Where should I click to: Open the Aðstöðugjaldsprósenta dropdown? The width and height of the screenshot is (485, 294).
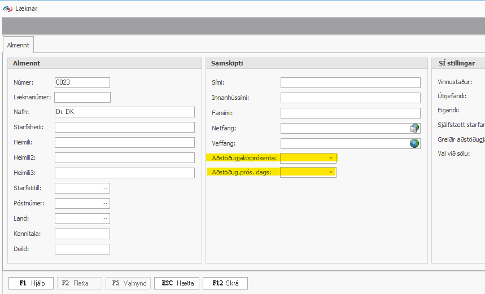331,158
